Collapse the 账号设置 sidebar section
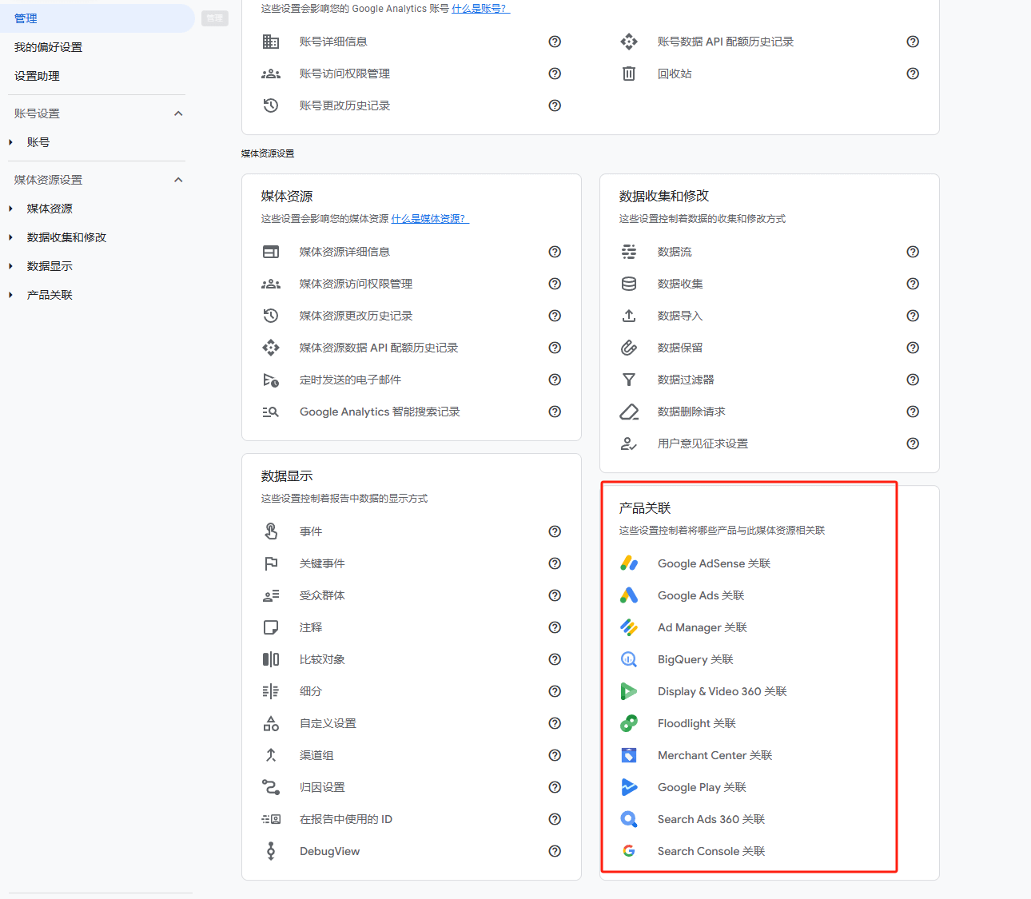This screenshot has height=899, width=1031. pyautogui.click(x=178, y=113)
